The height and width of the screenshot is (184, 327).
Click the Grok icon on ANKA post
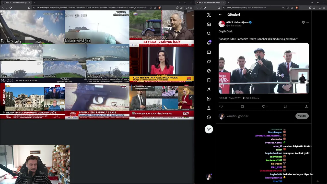pyautogui.click(x=303, y=22)
